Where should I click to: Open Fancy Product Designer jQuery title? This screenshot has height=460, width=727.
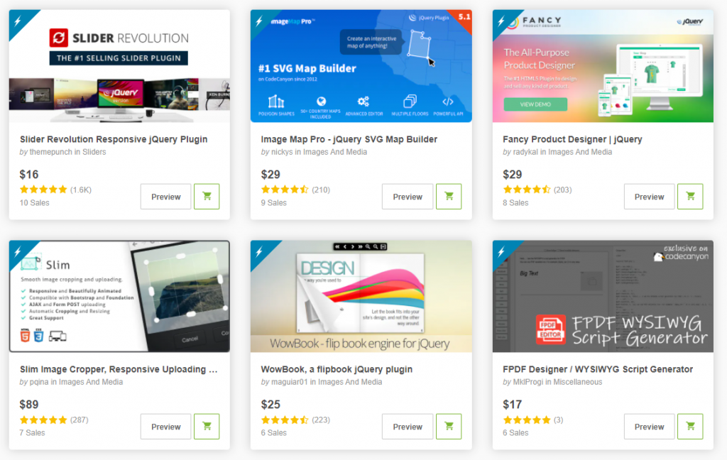572,139
